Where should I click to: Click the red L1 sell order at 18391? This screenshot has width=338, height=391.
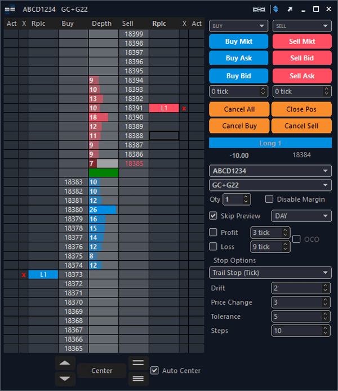pyautogui.click(x=164, y=108)
